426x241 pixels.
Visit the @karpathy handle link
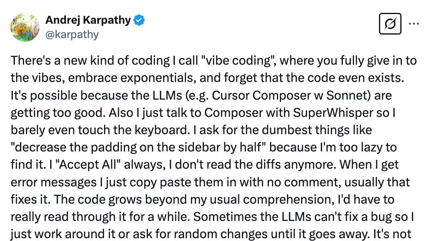[x=72, y=35]
